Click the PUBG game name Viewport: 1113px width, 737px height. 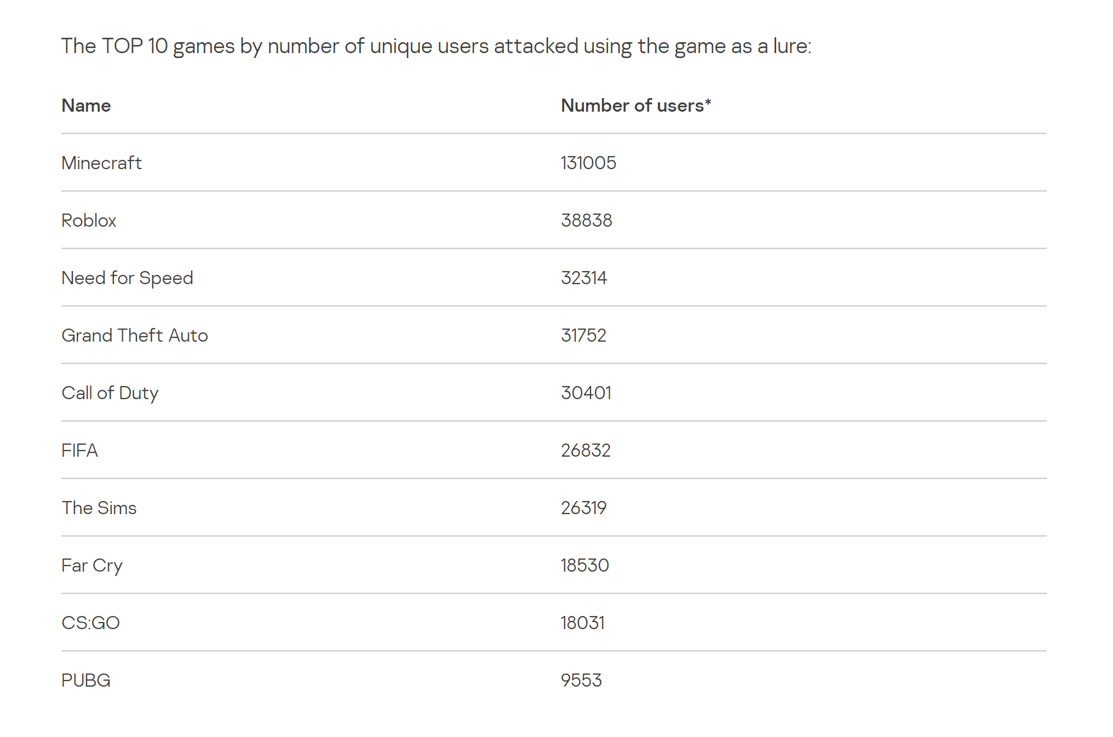(x=85, y=680)
